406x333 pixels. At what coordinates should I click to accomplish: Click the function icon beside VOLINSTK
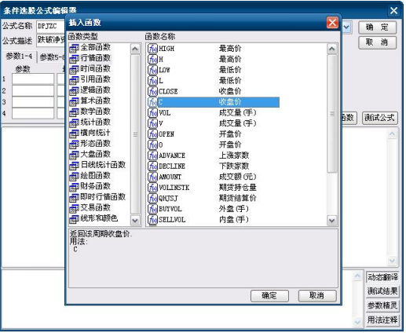pyautogui.click(x=152, y=188)
